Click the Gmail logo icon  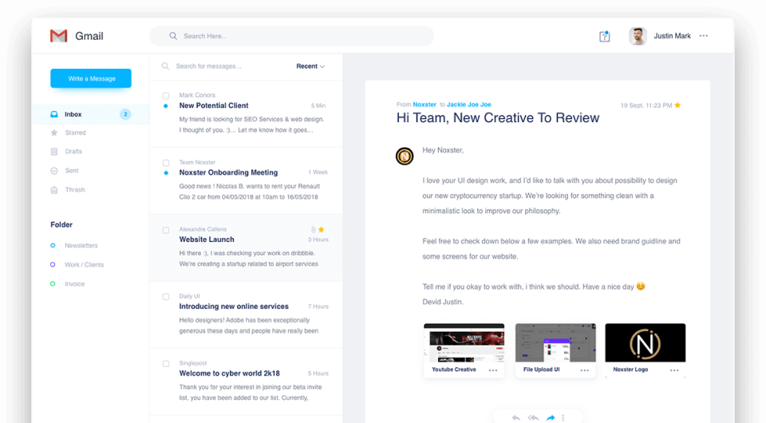(x=58, y=36)
